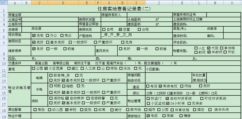Check the 自动喷淋 fire protection checkbox

point(67,98)
